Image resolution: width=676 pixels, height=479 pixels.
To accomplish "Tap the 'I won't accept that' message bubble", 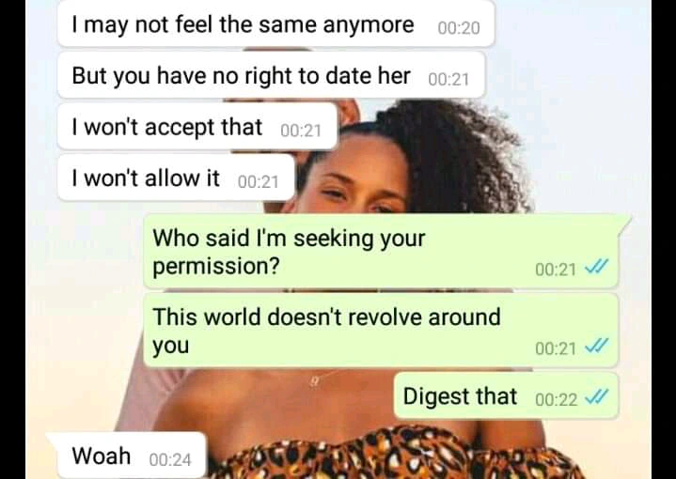I will [x=197, y=127].
